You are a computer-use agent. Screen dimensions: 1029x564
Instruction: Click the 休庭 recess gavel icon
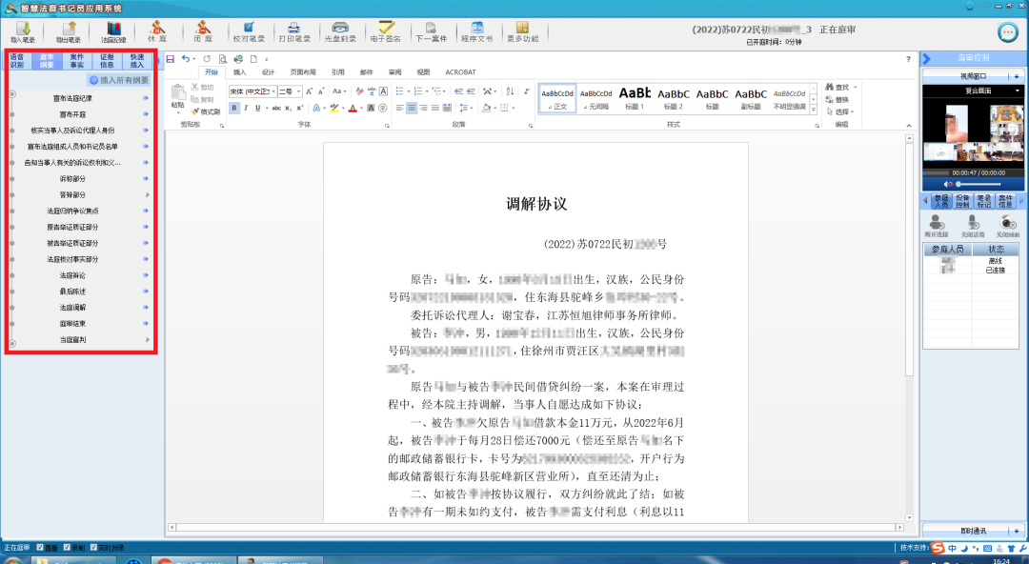(x=157, y=31)
